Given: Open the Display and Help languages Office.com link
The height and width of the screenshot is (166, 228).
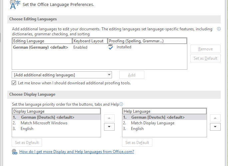Looking at the screenshot, I should (x=77, y=152).
